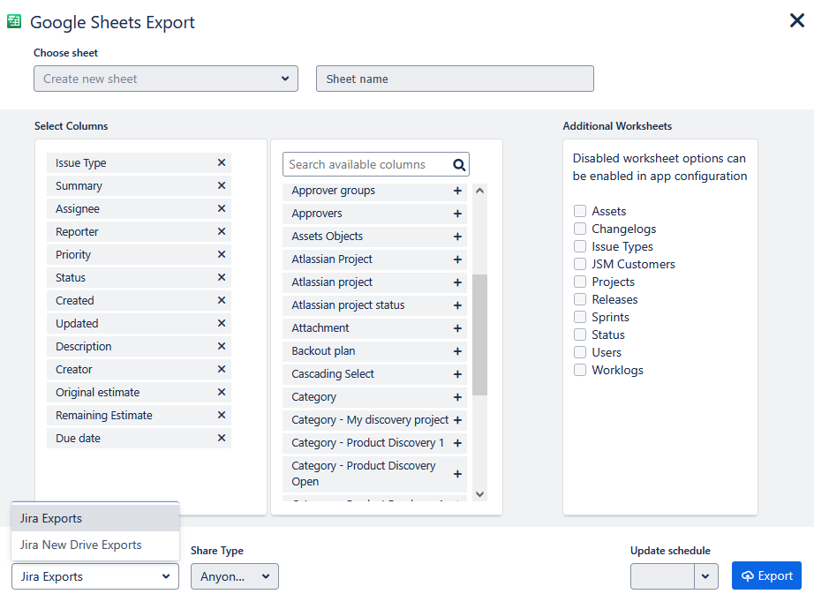Click the search magnifier icon
814x609 pixels.
click(x=458, y=165)
